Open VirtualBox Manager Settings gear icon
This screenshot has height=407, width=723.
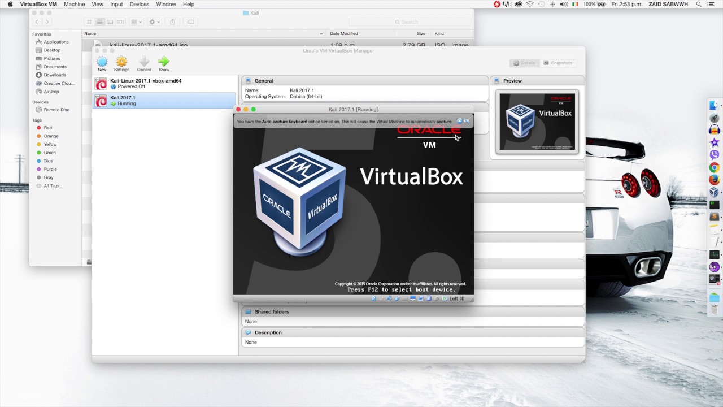coord(121,62)
